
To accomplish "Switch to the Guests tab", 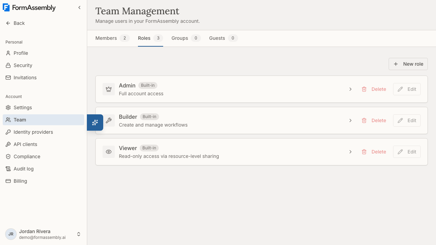I will [x=223, y=38].
